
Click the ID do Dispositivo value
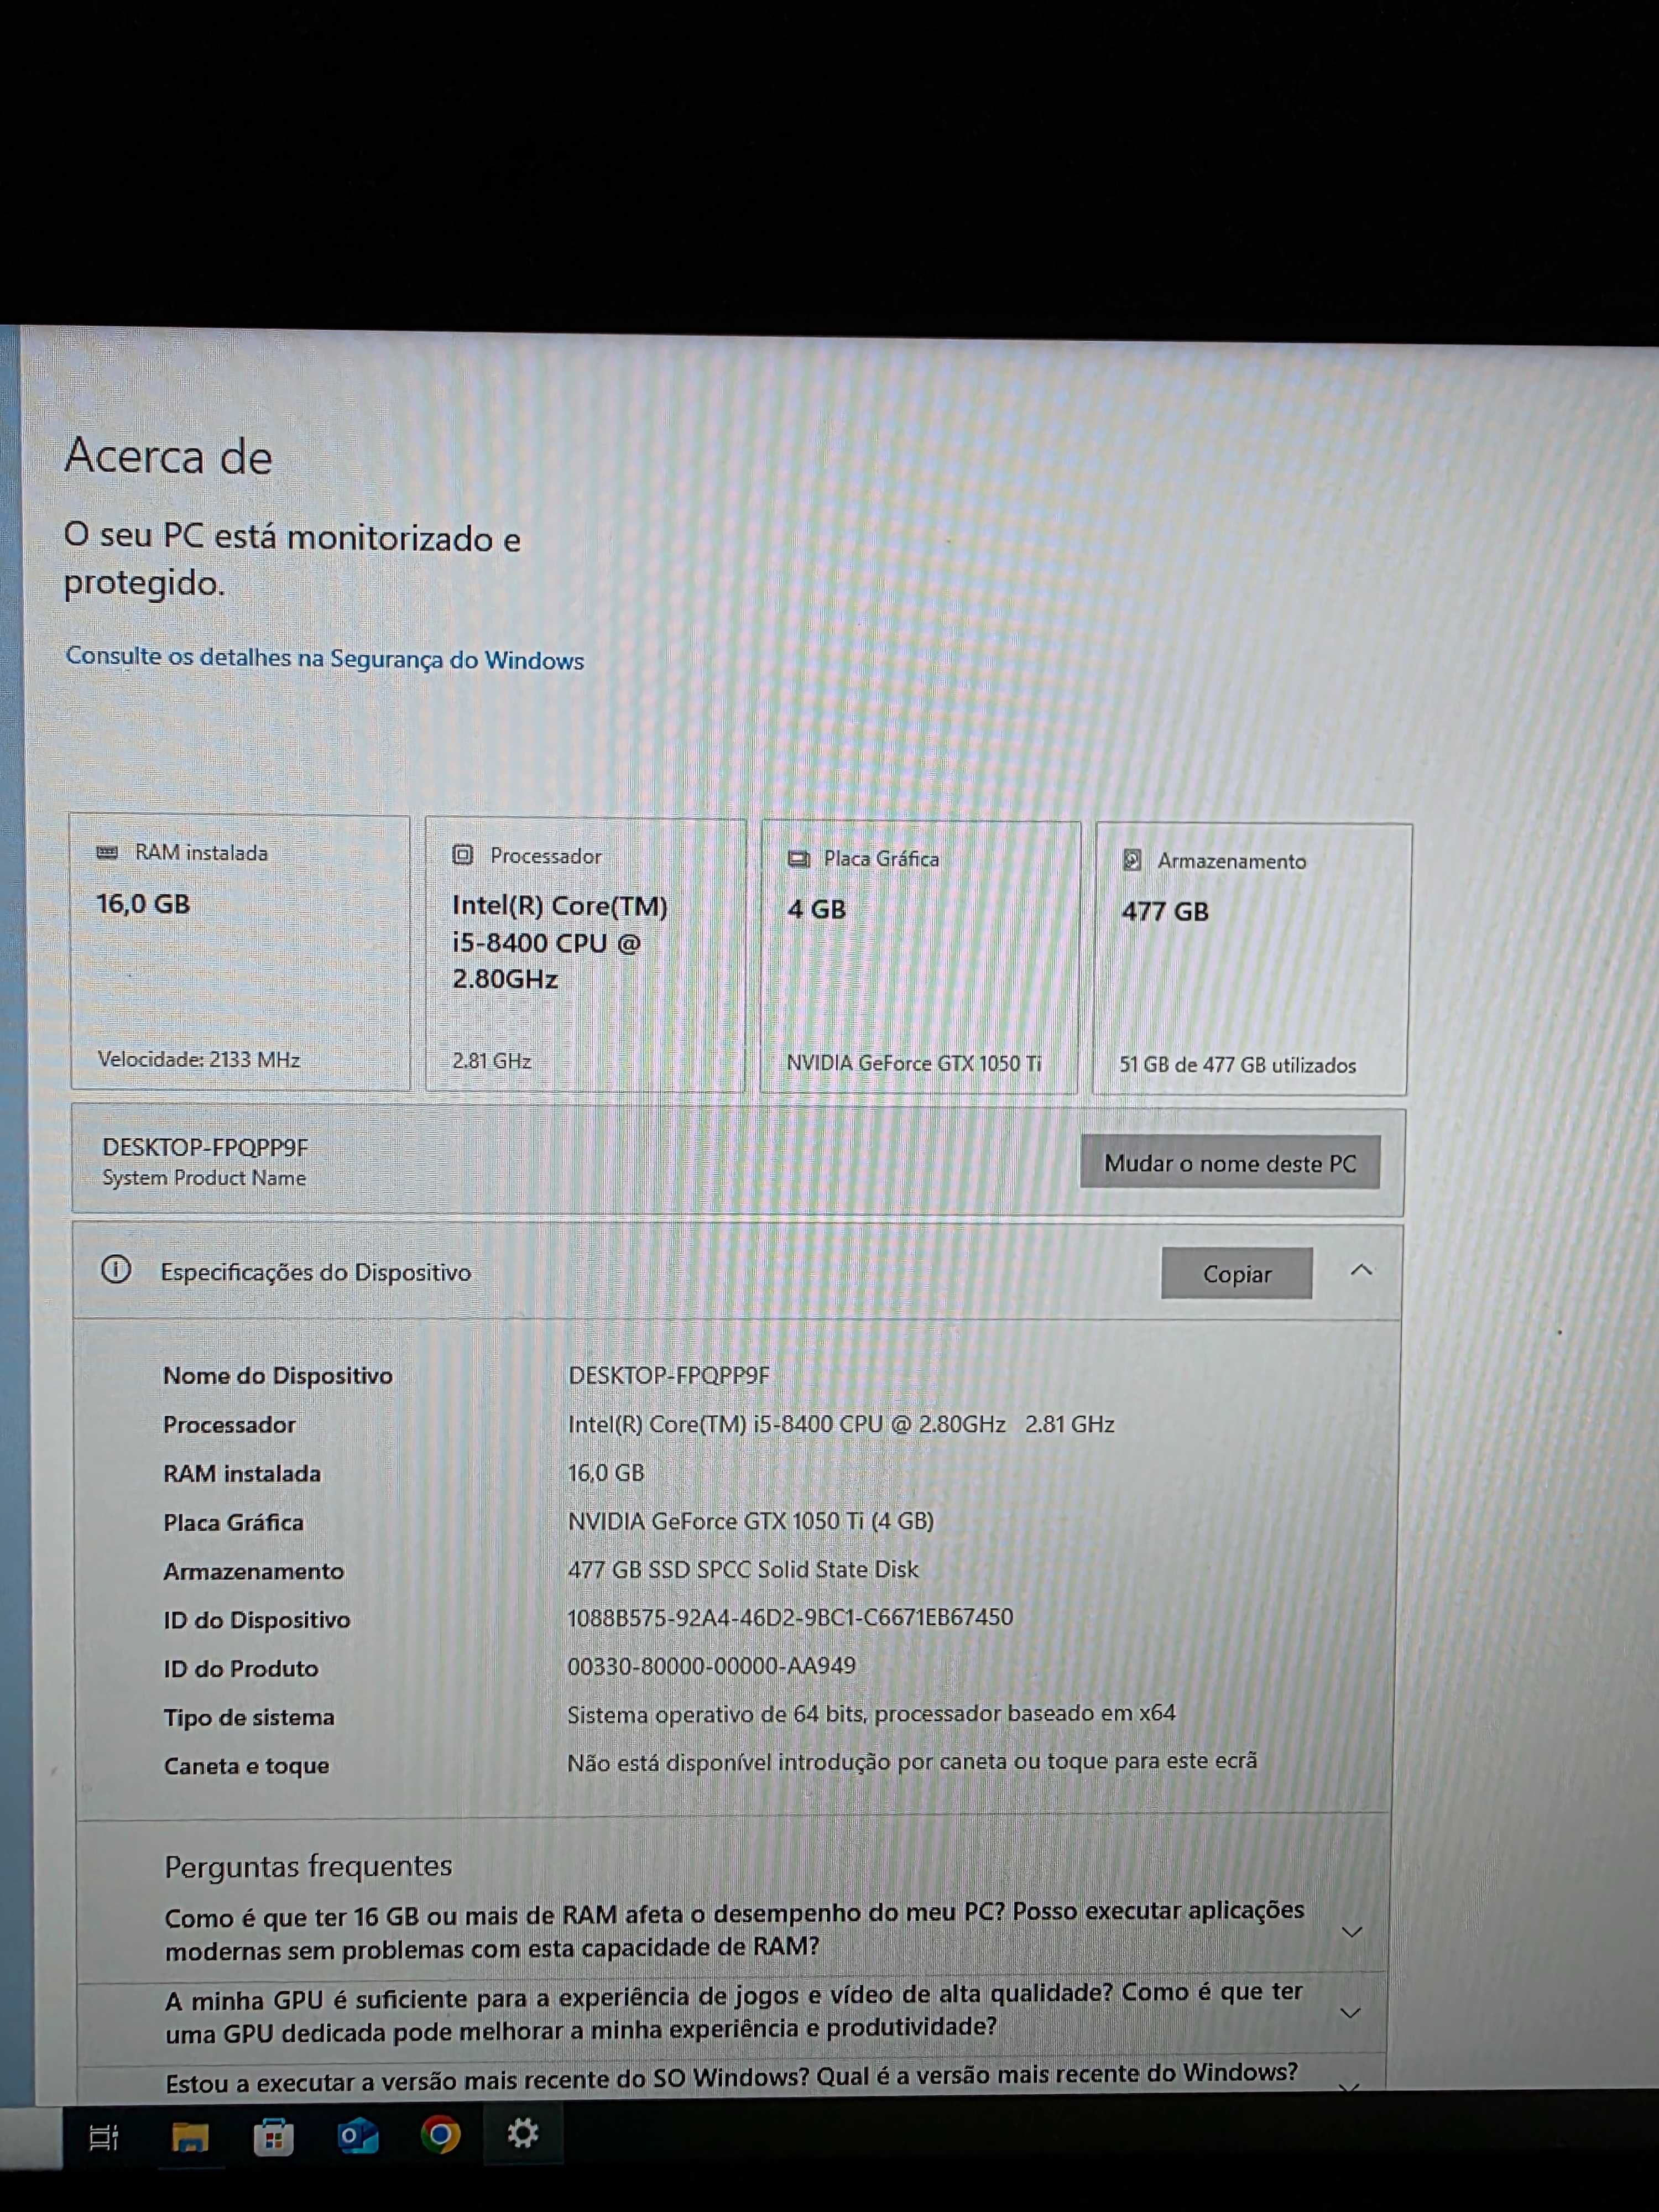[790, 1617]
